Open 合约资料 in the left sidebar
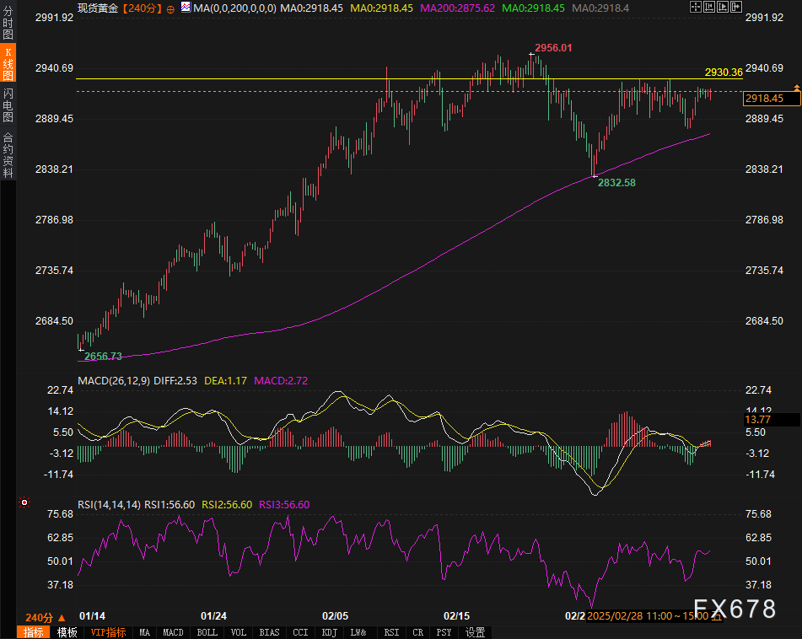Image resolution: width=802 pixels, height=639 pixels. tap(8, 155)
